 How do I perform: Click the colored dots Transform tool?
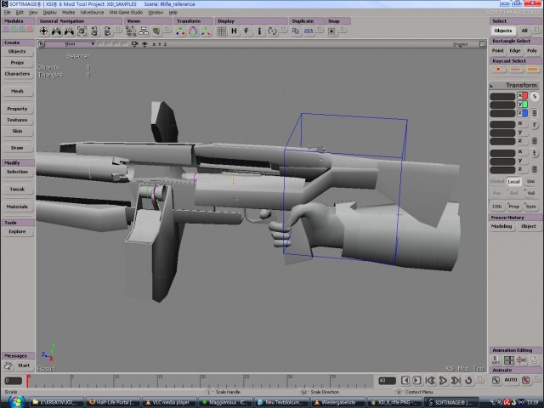pyautogui.click(x=180, y=31)
